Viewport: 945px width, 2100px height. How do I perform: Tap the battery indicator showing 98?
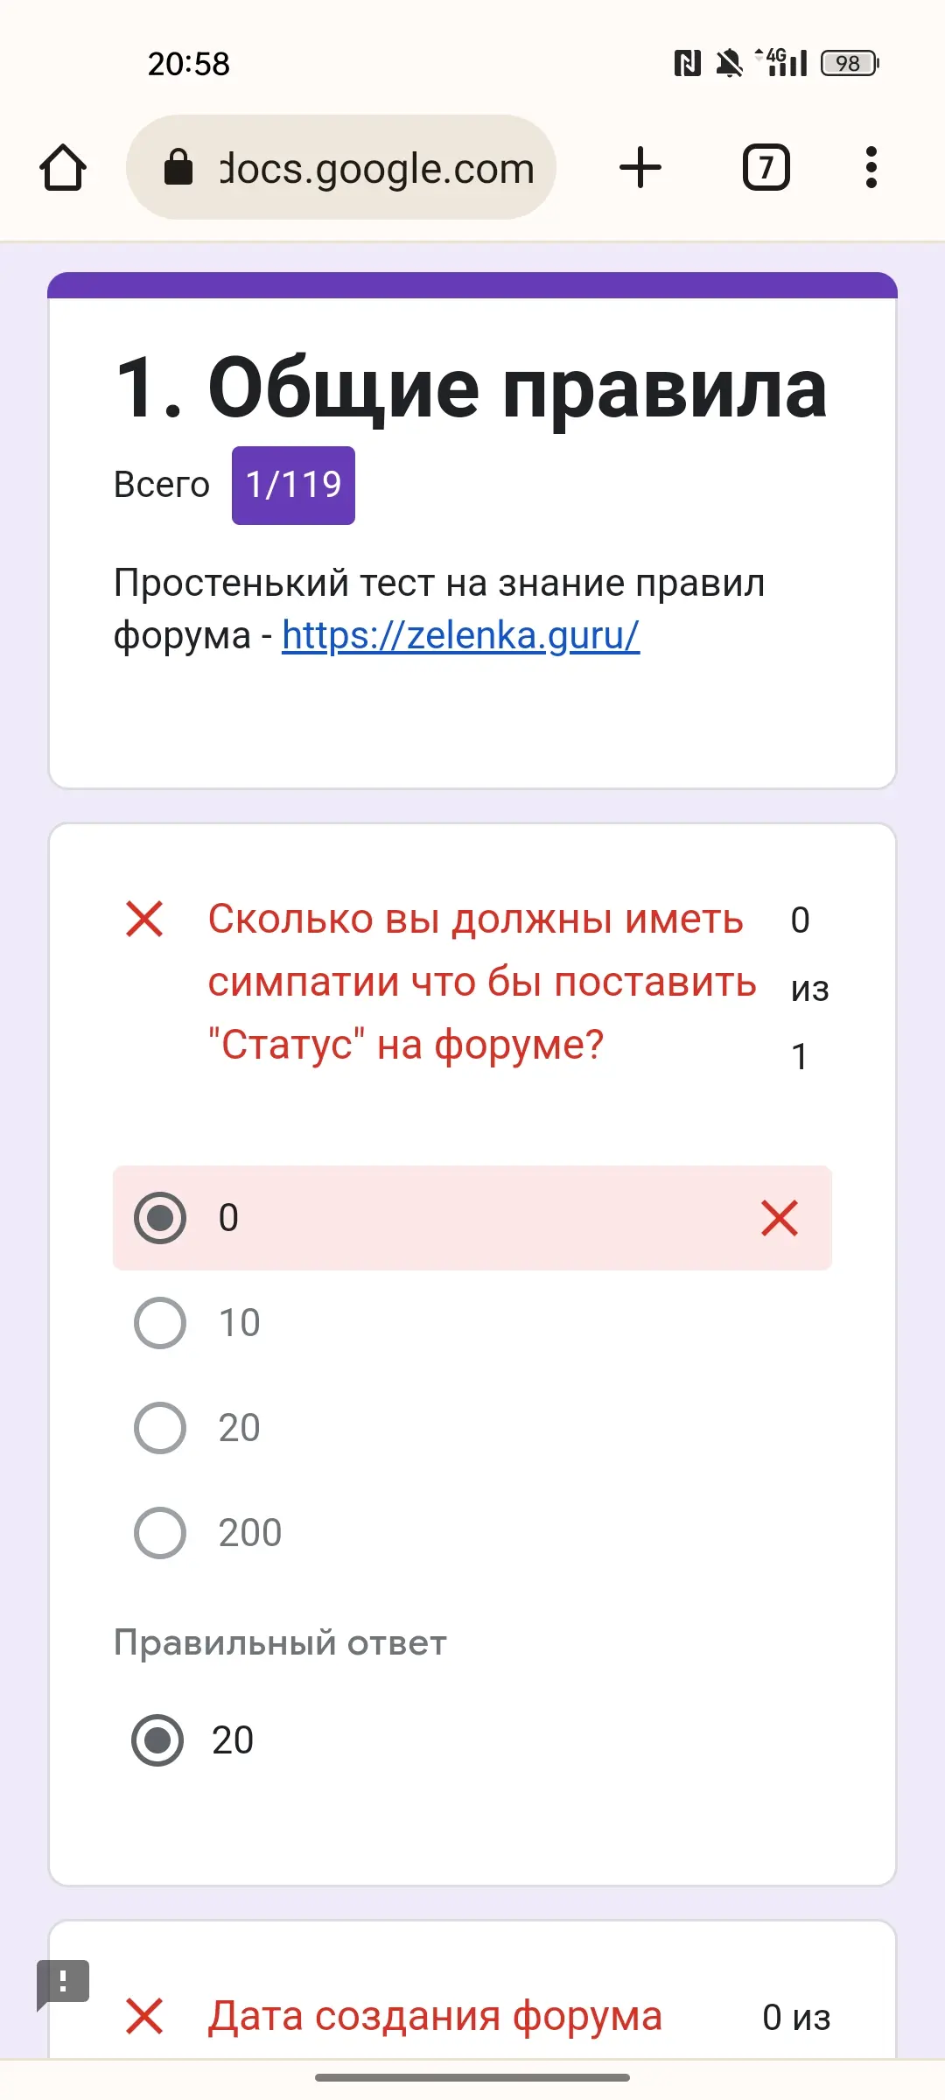click(850, 63)
